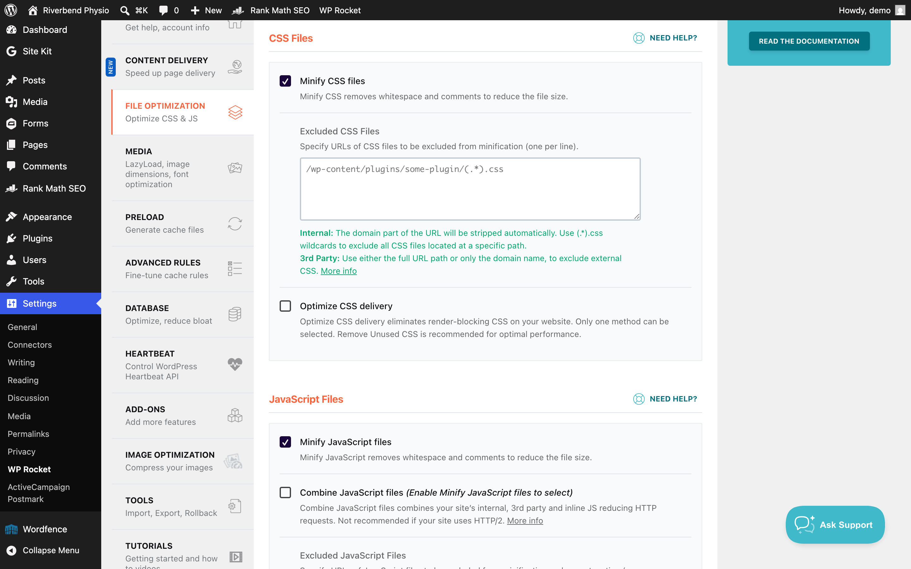Click the Site Kit Google icon
The height and width of the screenshot is (569, 911).
(x=12, y=51)
